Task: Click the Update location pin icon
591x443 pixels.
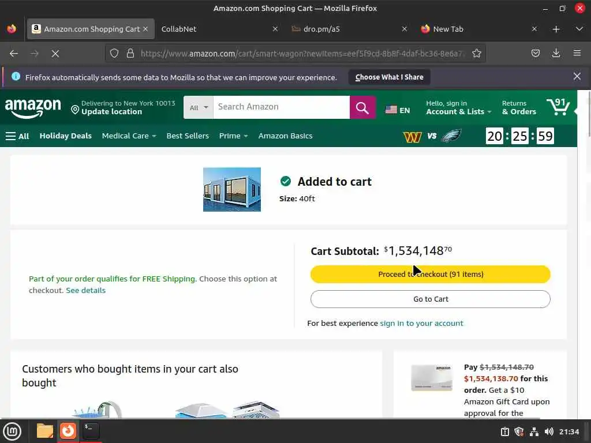Action: 75,110
